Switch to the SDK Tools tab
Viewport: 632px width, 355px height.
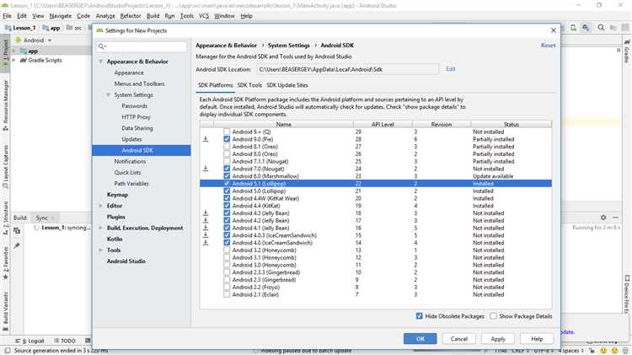[249, 85]
